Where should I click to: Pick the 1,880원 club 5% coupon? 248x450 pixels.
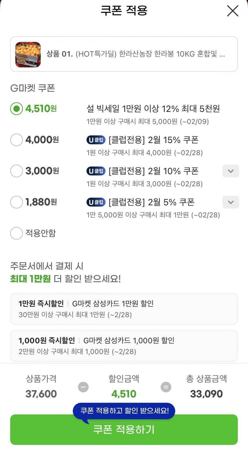point(17,202)
